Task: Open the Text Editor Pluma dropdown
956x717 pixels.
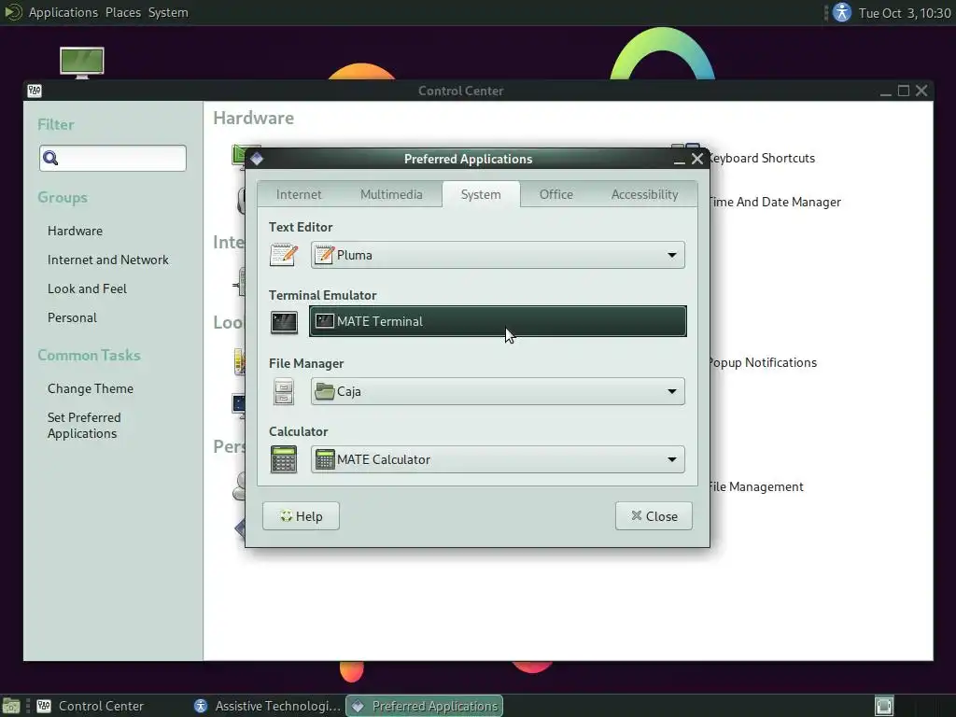Action: click(498, 255)
